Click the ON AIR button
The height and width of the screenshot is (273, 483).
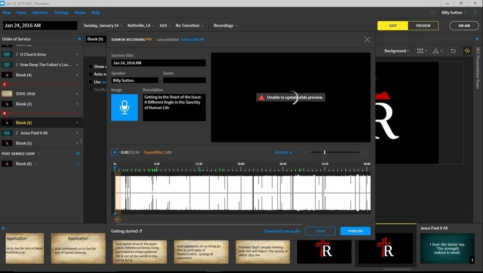464,25
